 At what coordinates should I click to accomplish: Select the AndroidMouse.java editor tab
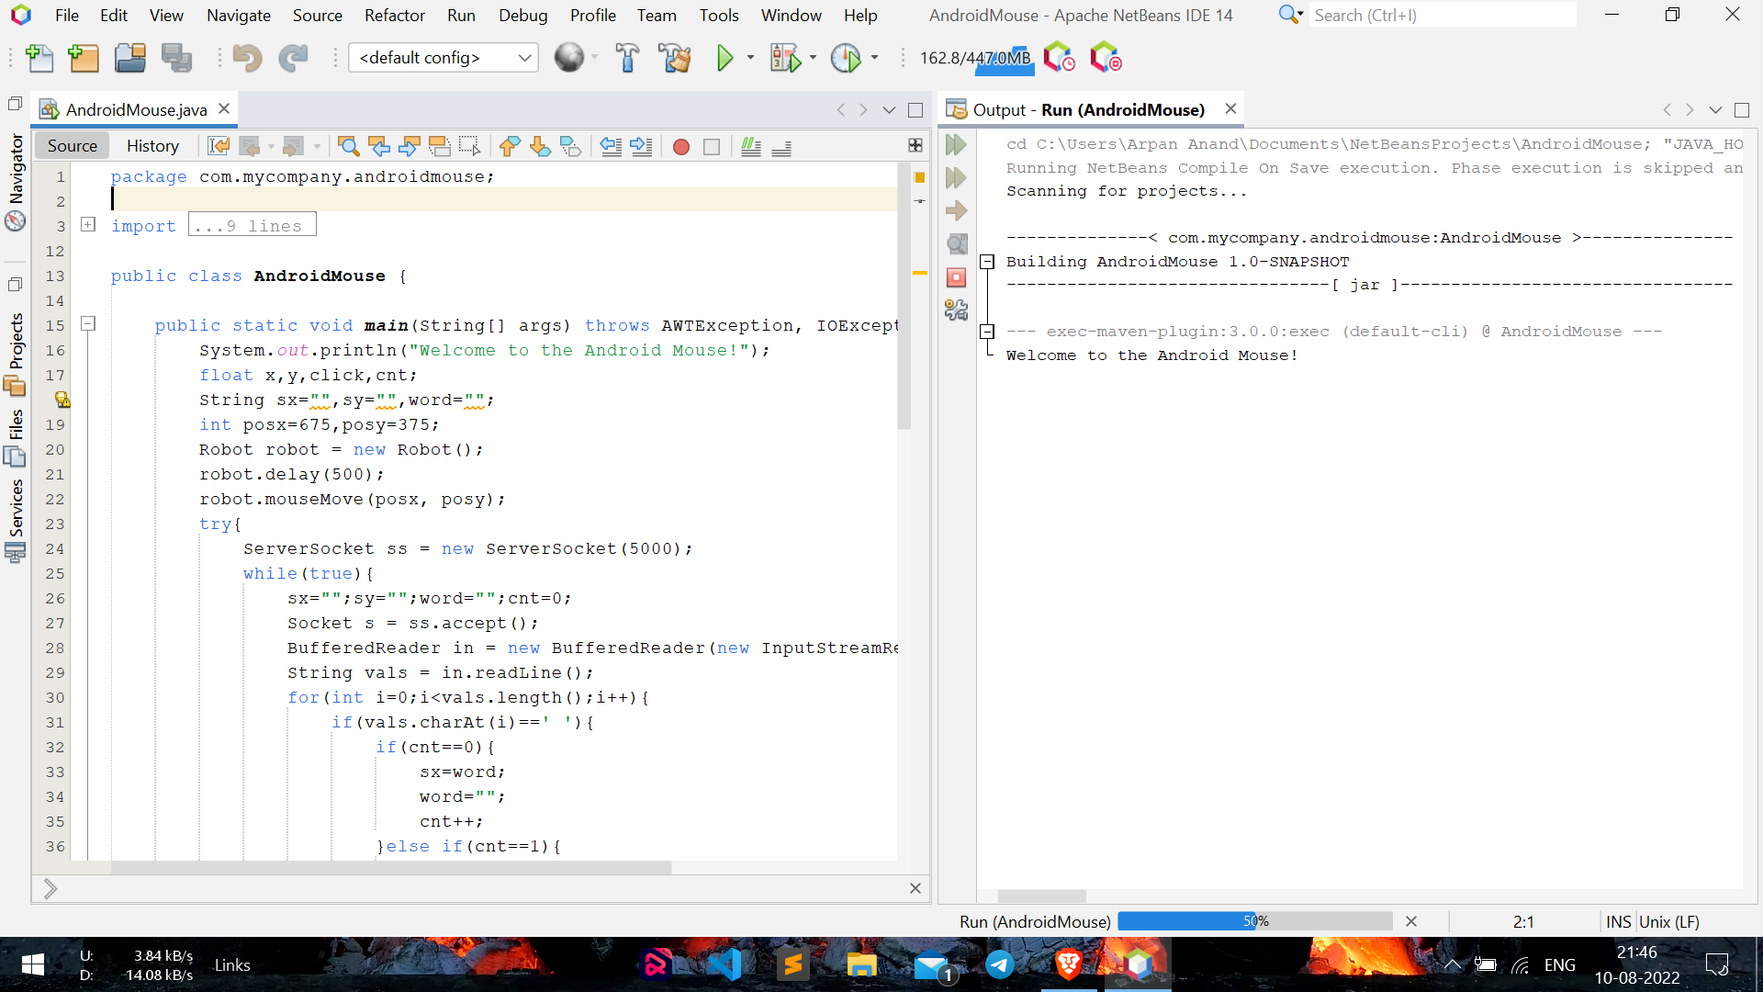[136, 109]
